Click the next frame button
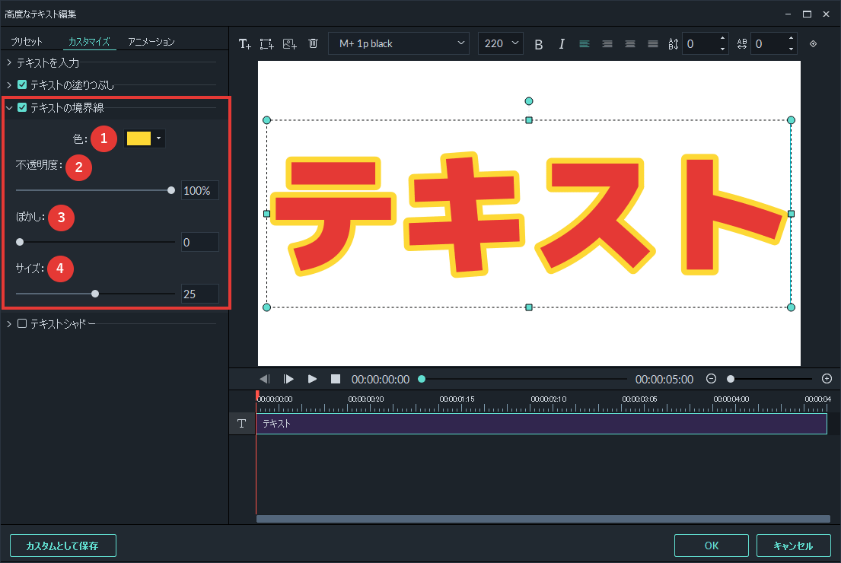 (x=288, y=379)
